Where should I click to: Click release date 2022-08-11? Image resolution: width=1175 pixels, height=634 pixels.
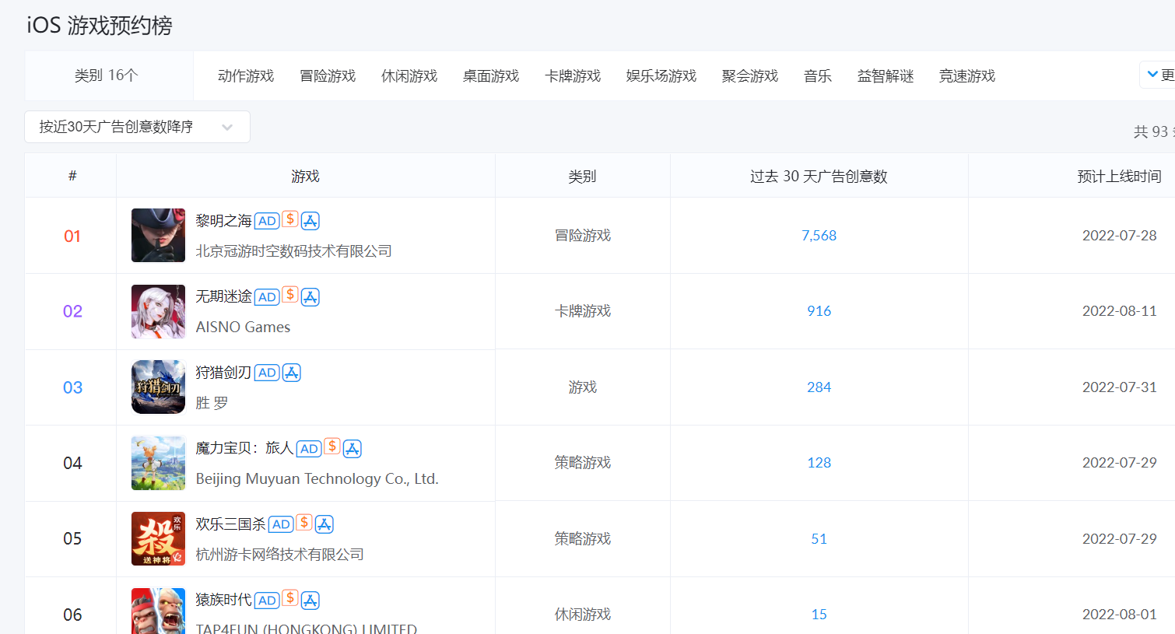[x=1120, y=311]
